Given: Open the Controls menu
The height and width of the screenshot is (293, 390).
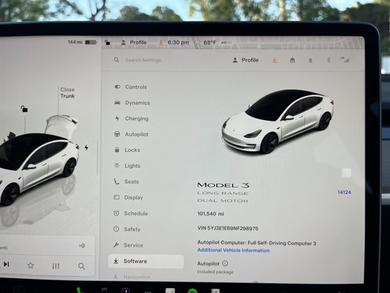Looking at the screenshot, I should 131,87.
